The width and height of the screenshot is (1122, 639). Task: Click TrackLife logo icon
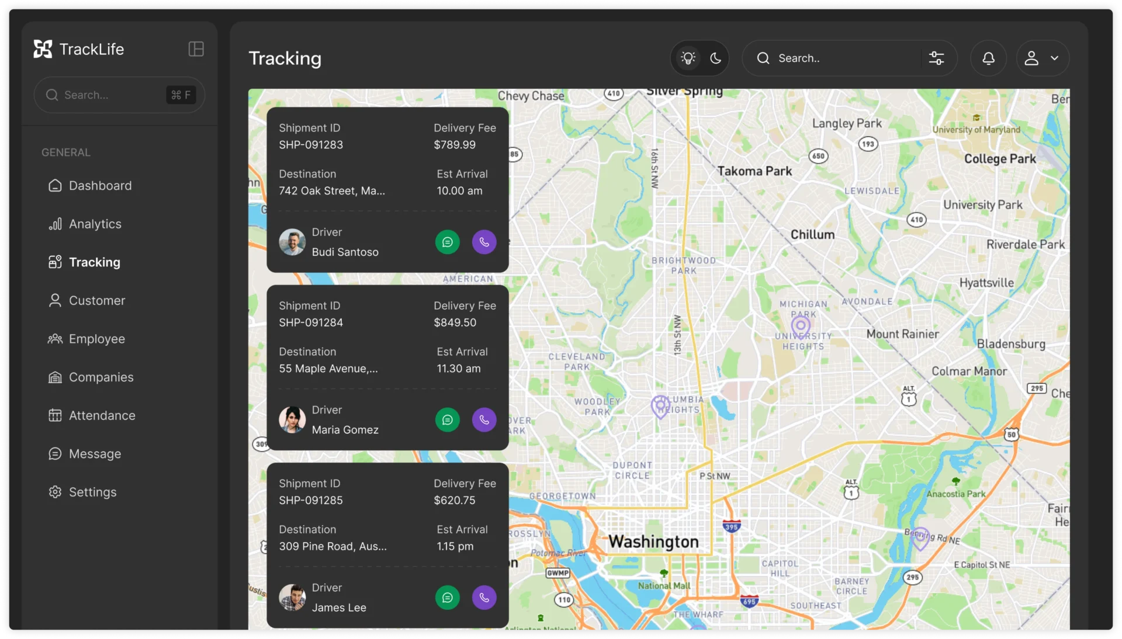click(43, 49)
